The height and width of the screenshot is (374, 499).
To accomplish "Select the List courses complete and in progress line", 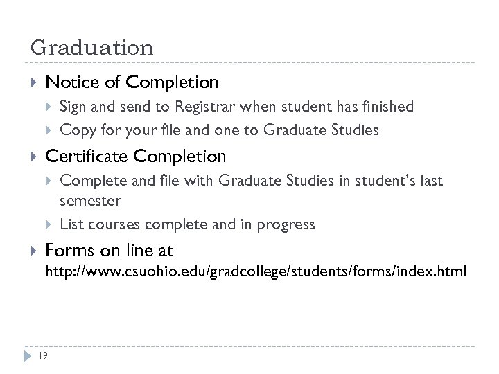I will tap(187, 224).
